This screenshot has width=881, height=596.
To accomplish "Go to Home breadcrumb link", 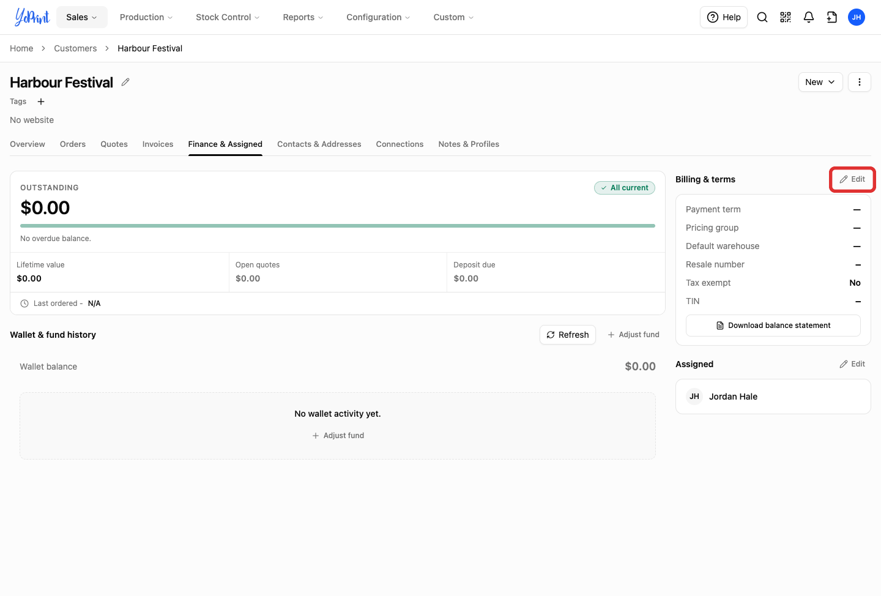I will [21, 48].
